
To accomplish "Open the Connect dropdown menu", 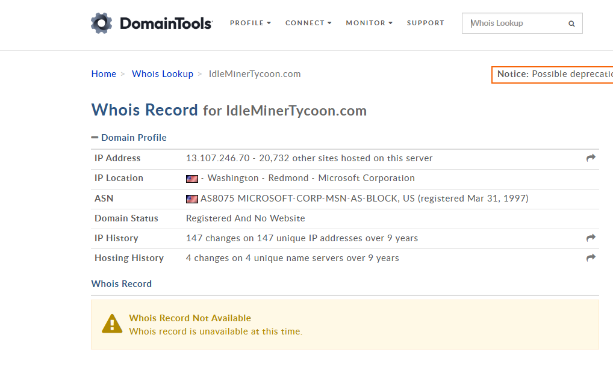I will (308, 23).
